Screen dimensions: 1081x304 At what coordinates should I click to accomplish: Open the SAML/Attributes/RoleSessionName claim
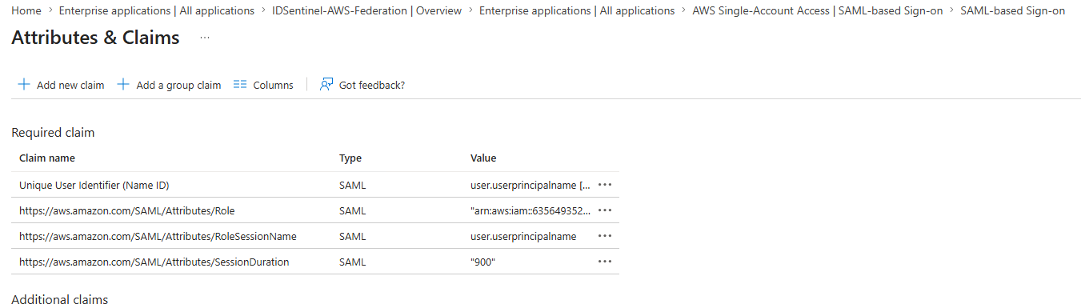pyautogui.click(x=158, y=236)
